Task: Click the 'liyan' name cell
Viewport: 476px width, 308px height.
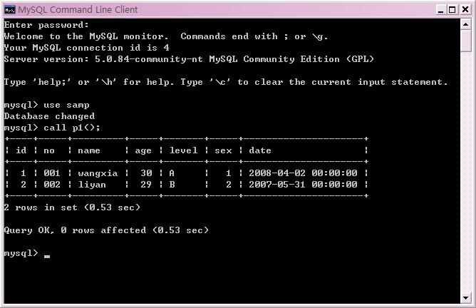Action: [x=93, y=185]
